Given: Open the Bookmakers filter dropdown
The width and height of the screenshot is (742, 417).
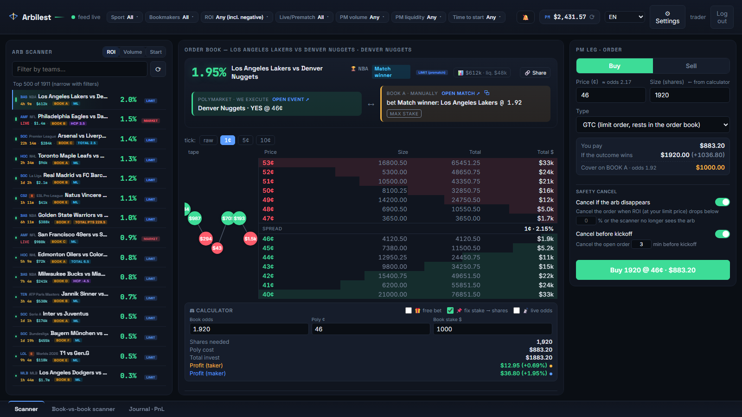Looking at the screenshot, I should pos(172,17).
